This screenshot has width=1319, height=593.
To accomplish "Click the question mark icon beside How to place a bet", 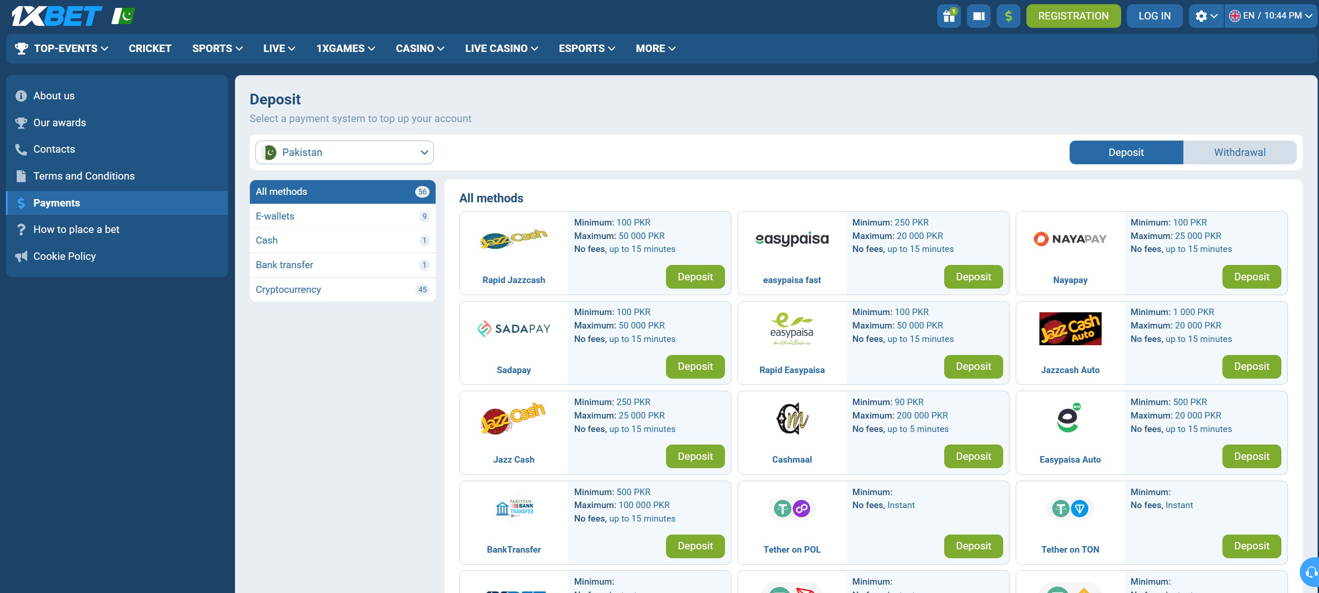I will click(x=21, y=230).
